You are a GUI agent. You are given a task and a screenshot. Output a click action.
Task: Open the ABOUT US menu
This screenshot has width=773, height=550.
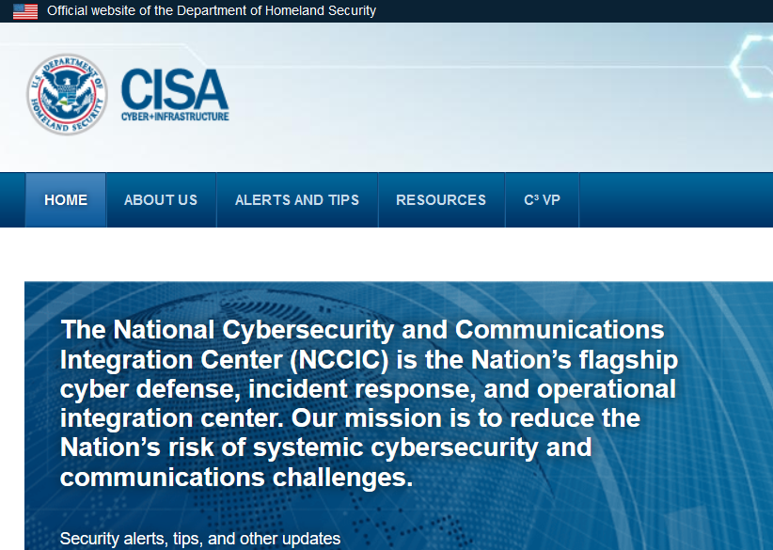tap(160, 199)
